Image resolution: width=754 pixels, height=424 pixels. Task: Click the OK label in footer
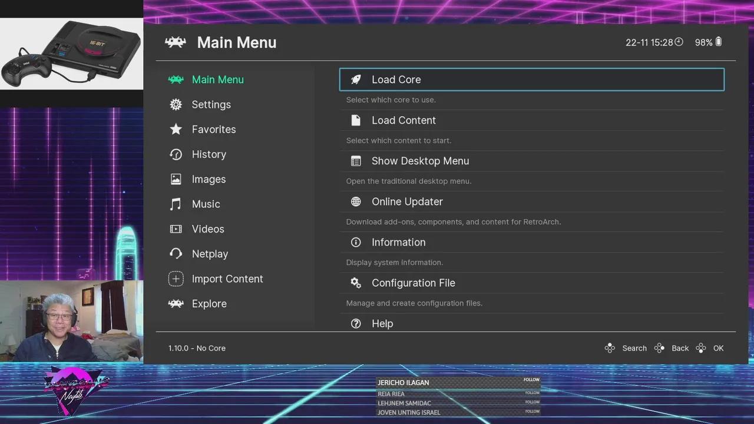718,348
